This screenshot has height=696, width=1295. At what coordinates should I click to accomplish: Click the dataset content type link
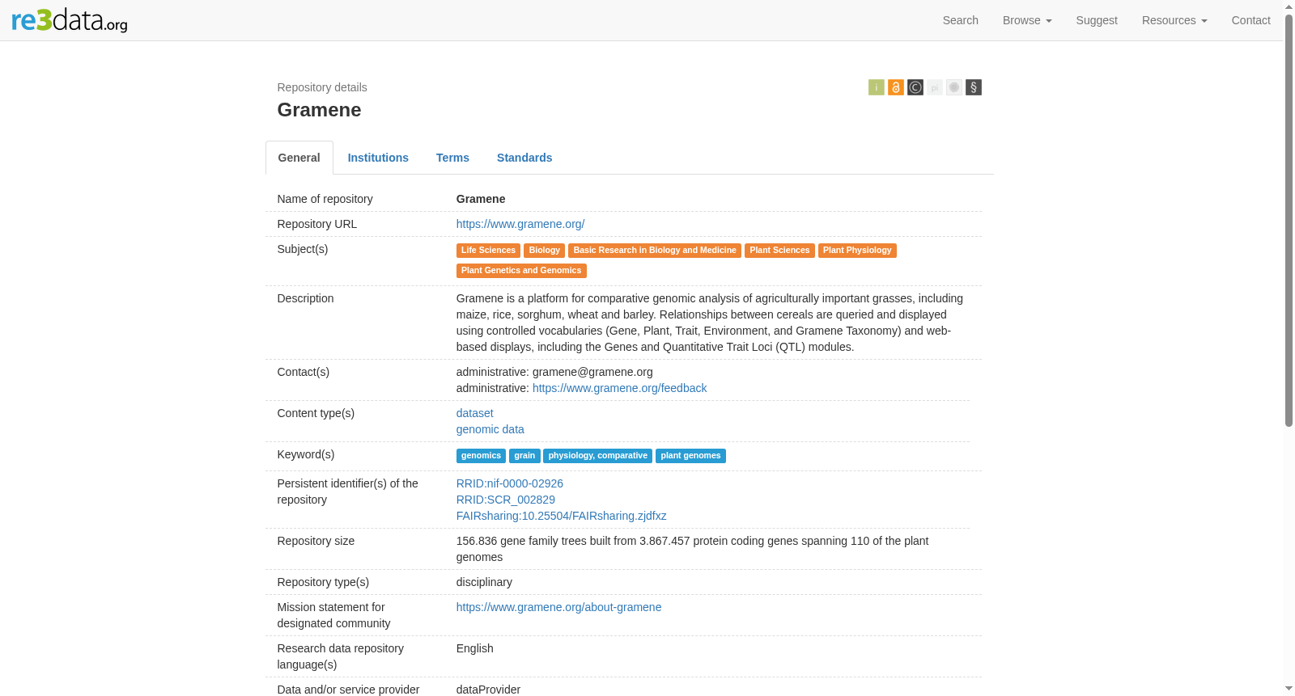tap(475, 413)
